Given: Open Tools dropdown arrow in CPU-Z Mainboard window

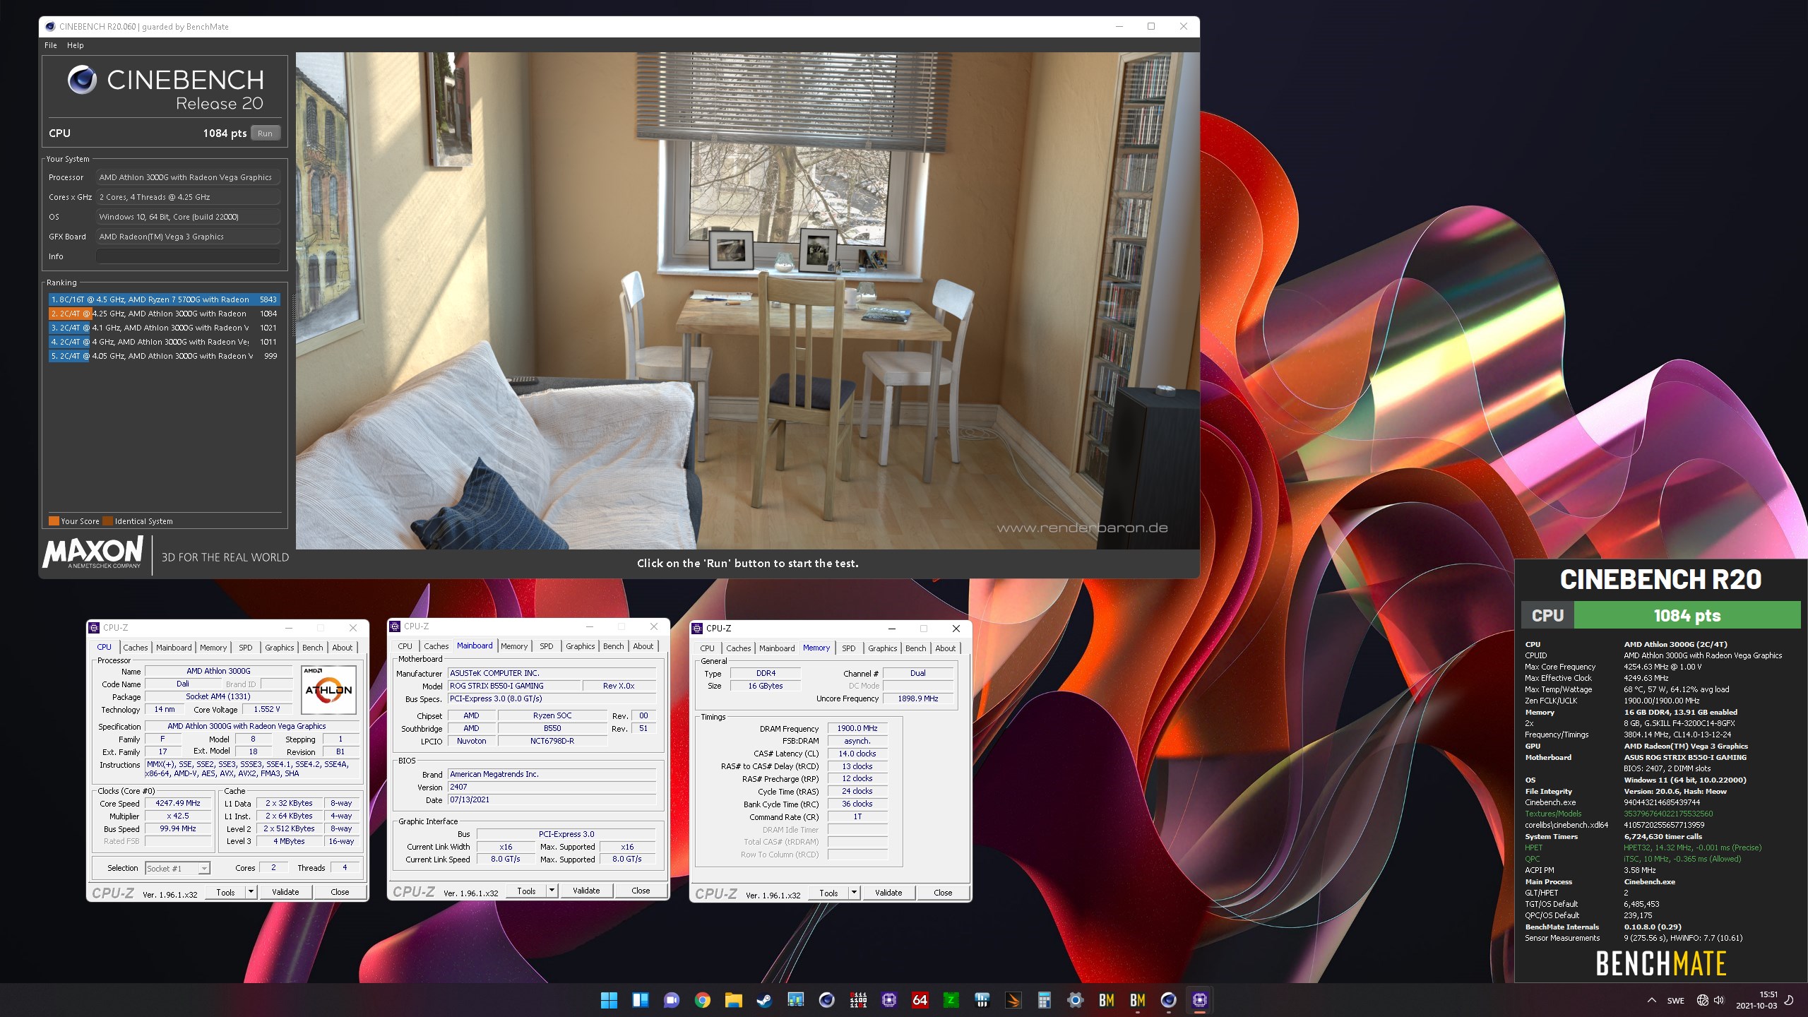Looking at the screenshot, I should point(552,891).
